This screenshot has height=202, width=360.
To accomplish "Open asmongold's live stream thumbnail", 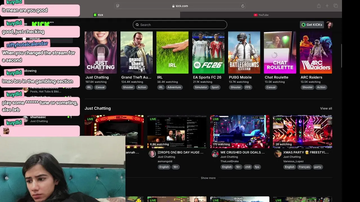I will coord(177,132).
